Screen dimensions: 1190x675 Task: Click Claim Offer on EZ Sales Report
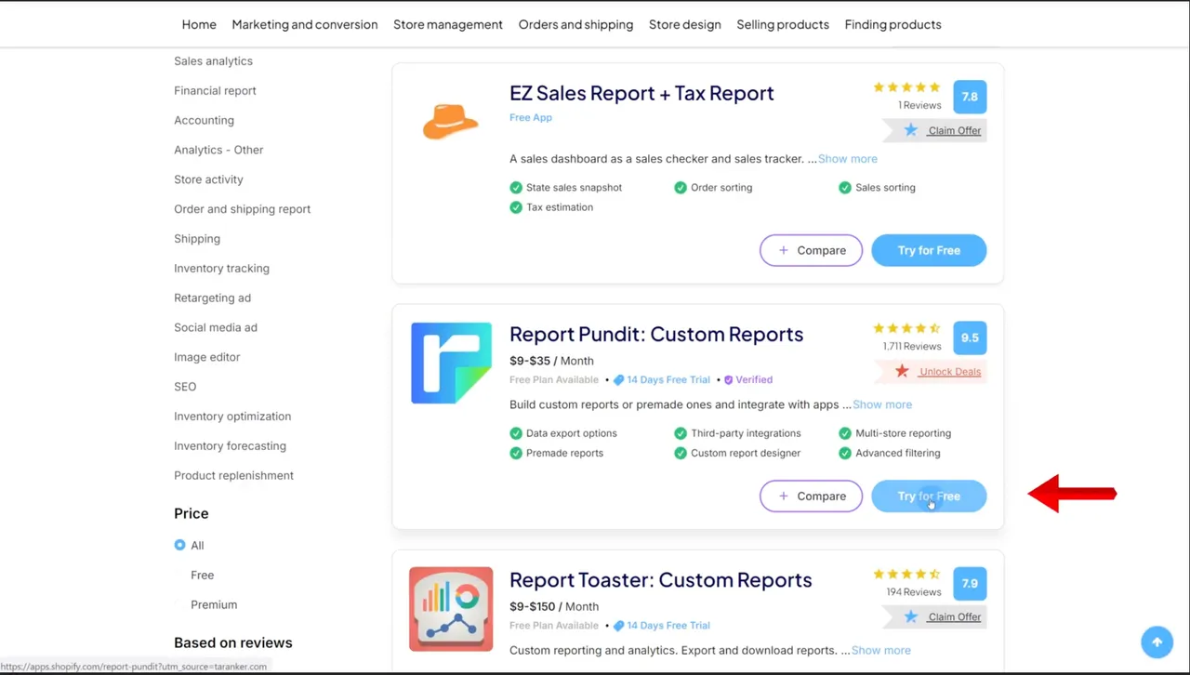point(954,130)
